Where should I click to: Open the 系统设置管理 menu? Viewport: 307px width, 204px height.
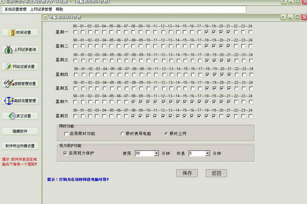coord(16,9)
